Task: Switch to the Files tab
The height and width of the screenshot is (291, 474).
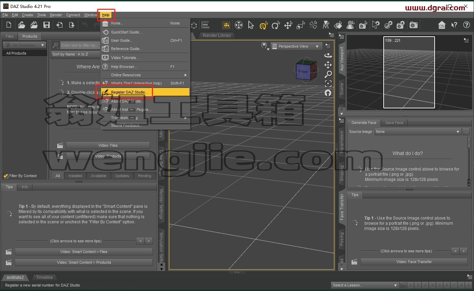Action: click(10, 36)
